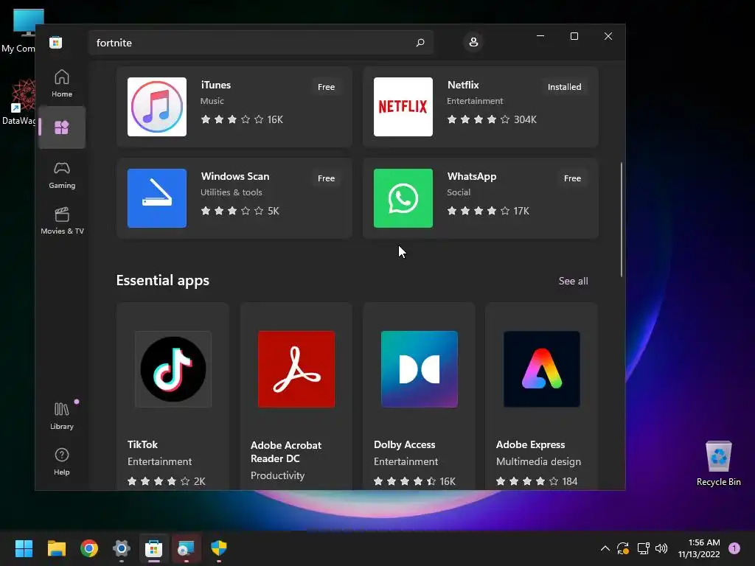The width and height of the screenshot is (755, 566).
Task: Click the Windows Scan app icon
Action: click(157, 198)
